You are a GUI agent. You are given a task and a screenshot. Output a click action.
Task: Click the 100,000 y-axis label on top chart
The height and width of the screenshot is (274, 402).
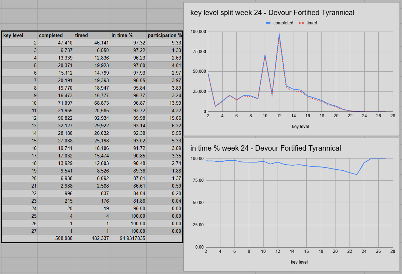pos(198,32)
